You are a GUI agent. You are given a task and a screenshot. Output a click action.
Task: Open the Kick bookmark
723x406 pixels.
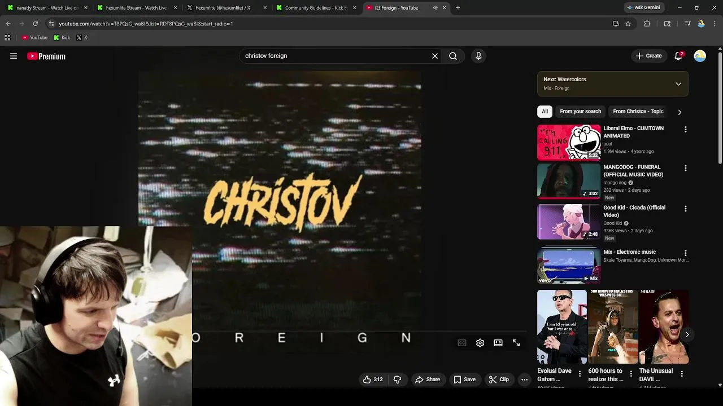click(62, 38)
